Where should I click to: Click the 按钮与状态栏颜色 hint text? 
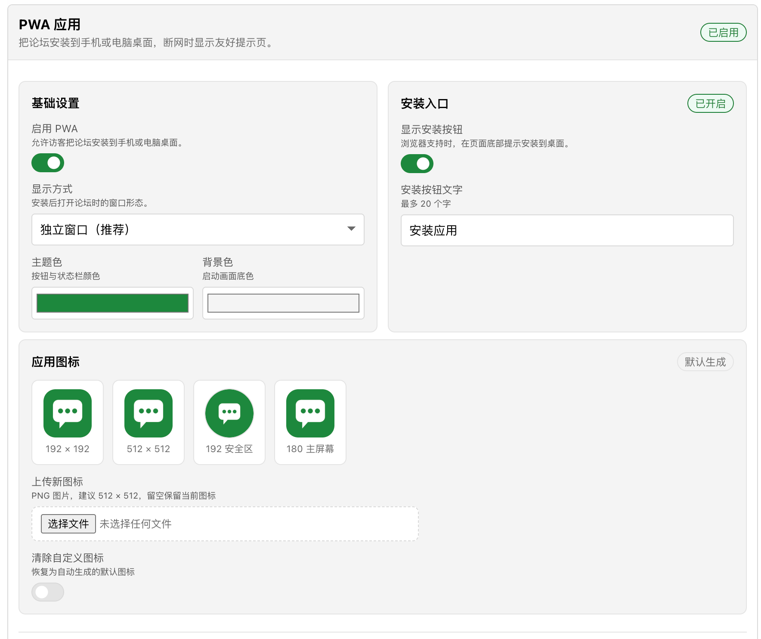(x=66, y=276)
